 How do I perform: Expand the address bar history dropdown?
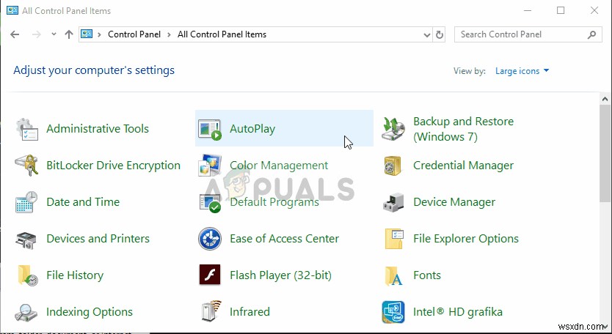428,34
